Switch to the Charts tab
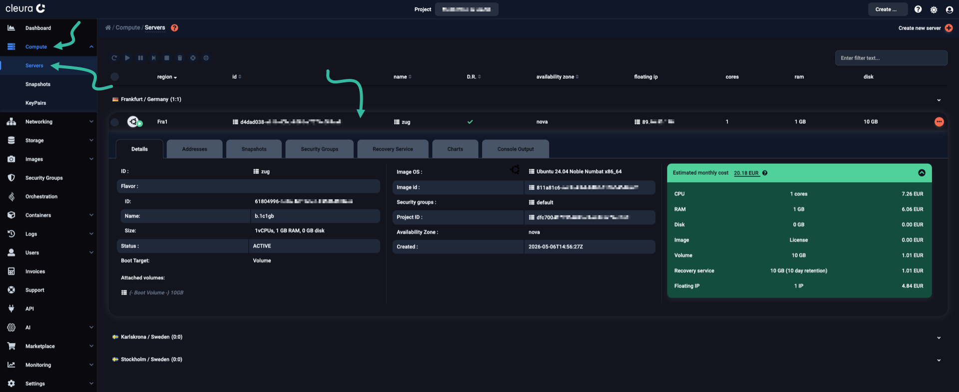This screenshot has width=959, height=392. click(455, 149)
